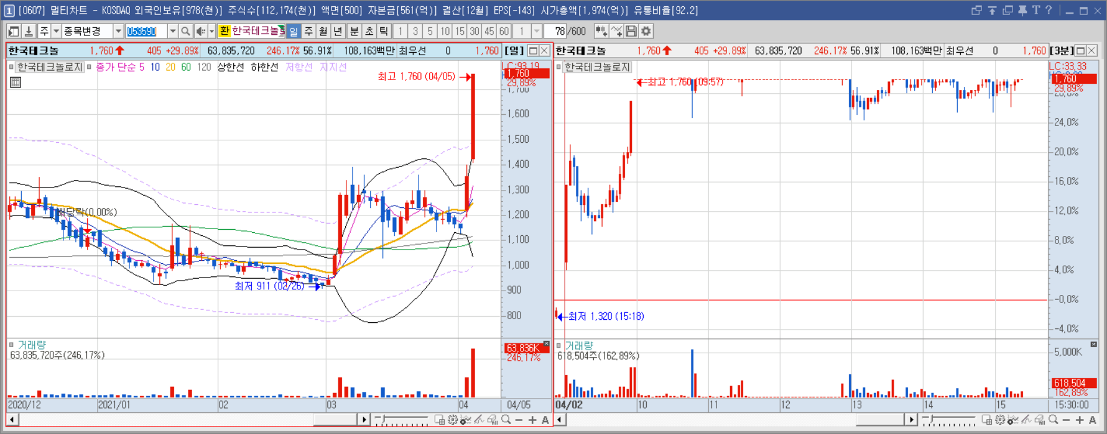1107x434 pixels.
Task: Select minute (분) period toggle
Action: 354,31
